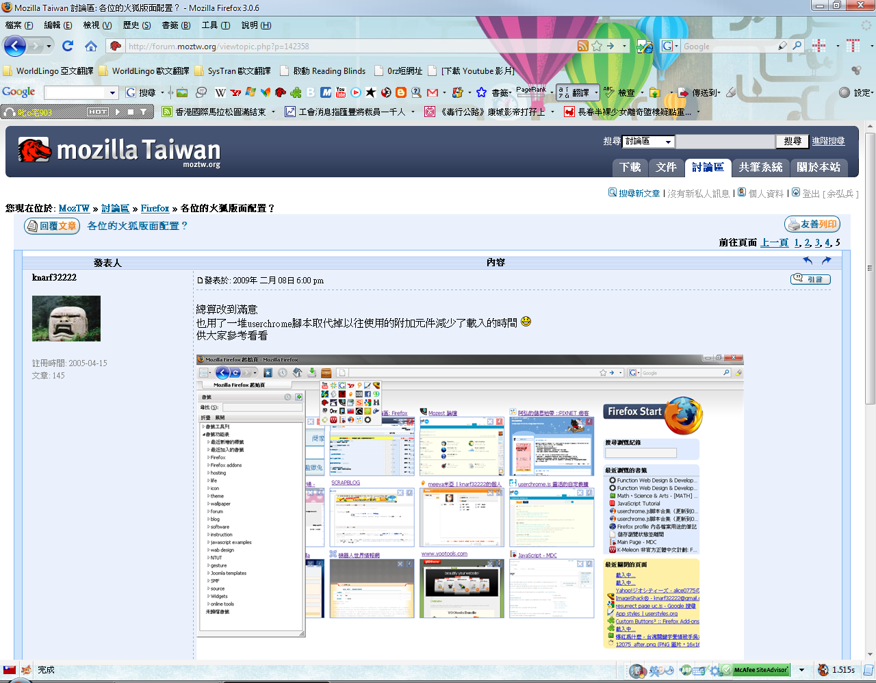Click knarf32222's stone head avatar
Viewport: 876px width, 683px height.
66,318
